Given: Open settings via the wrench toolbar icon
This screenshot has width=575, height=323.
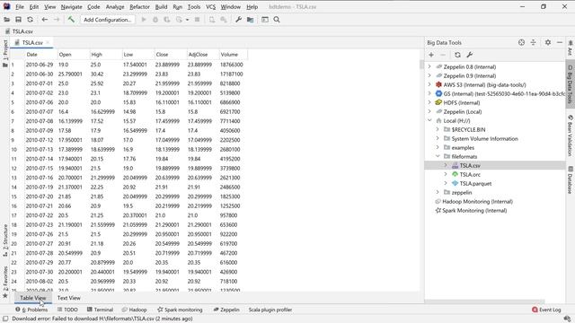Looking at the screenshot, I should pos(238,20).
